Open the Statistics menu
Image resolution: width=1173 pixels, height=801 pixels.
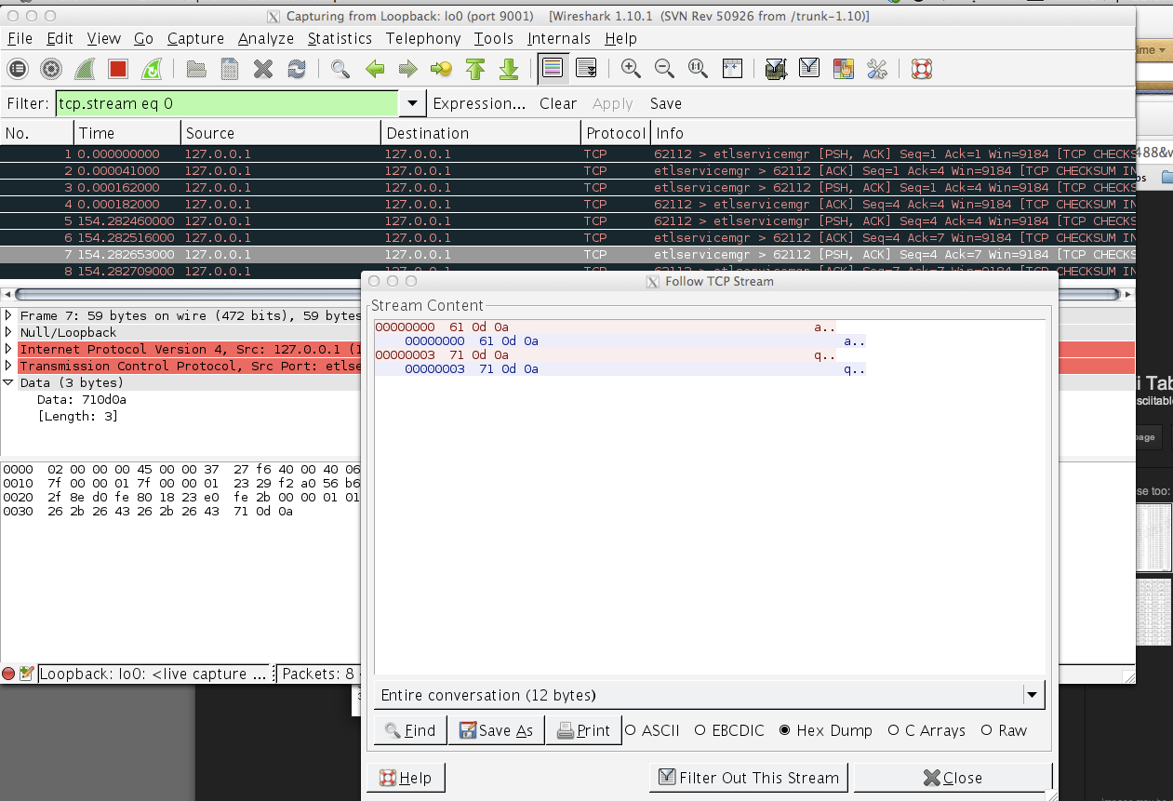[x=340, y=38]
